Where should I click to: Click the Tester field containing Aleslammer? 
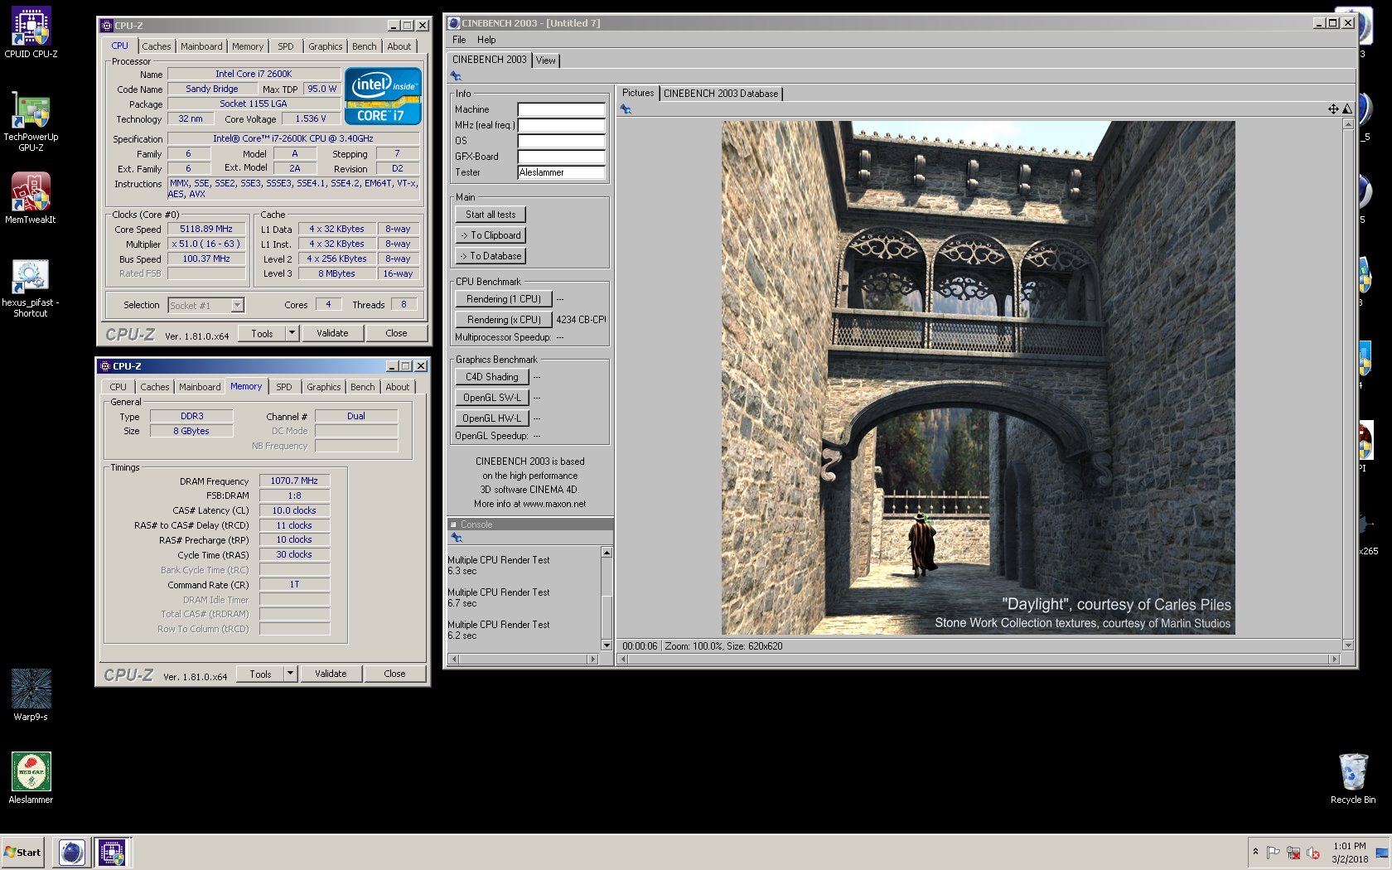click(562, 172)
